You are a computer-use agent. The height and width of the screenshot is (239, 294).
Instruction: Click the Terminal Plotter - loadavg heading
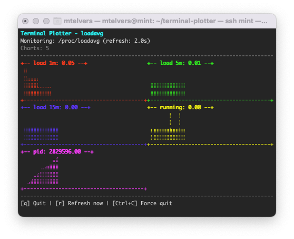point(62,33)
